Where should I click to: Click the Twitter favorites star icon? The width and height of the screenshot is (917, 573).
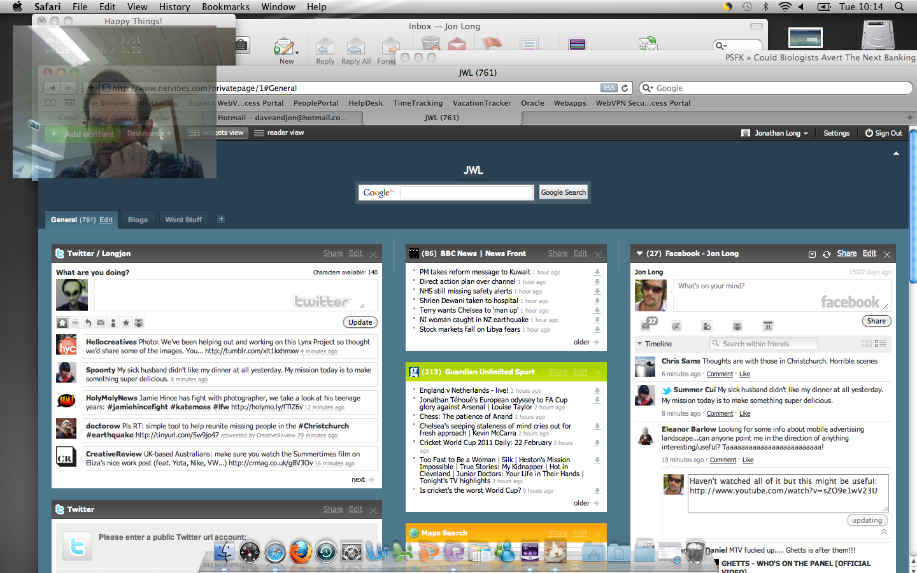(126, 323)
